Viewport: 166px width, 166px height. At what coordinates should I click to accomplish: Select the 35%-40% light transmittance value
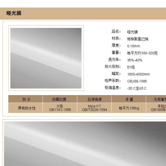[x=135, y=60]
